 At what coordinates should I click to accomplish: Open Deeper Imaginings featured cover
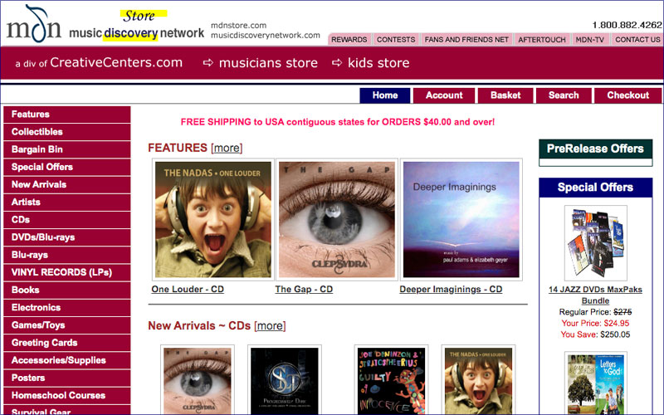(x=461, y=219)
